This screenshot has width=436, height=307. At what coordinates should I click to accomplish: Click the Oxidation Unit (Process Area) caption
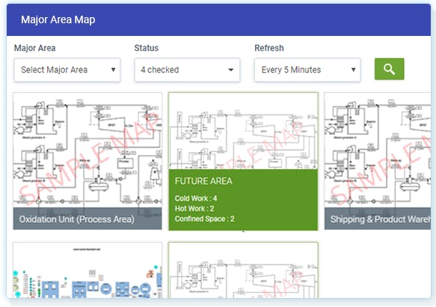(77, 219)
